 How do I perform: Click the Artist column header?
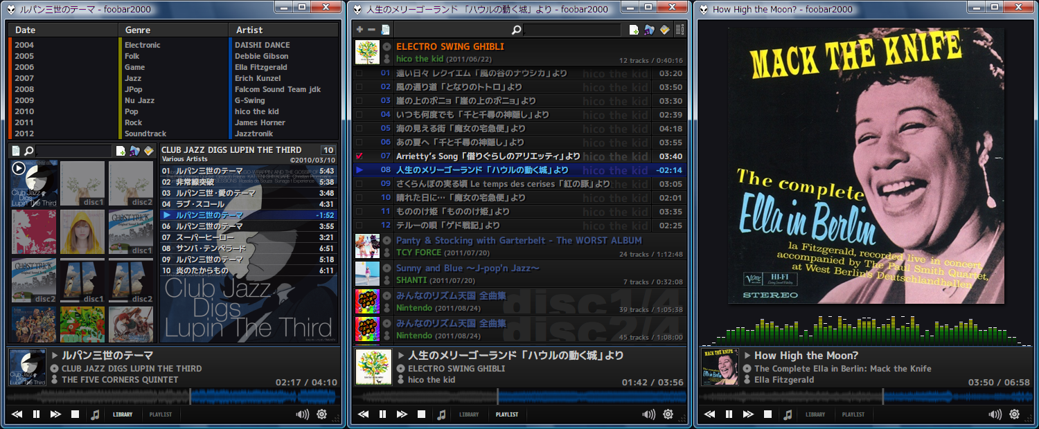click(284, 30)
